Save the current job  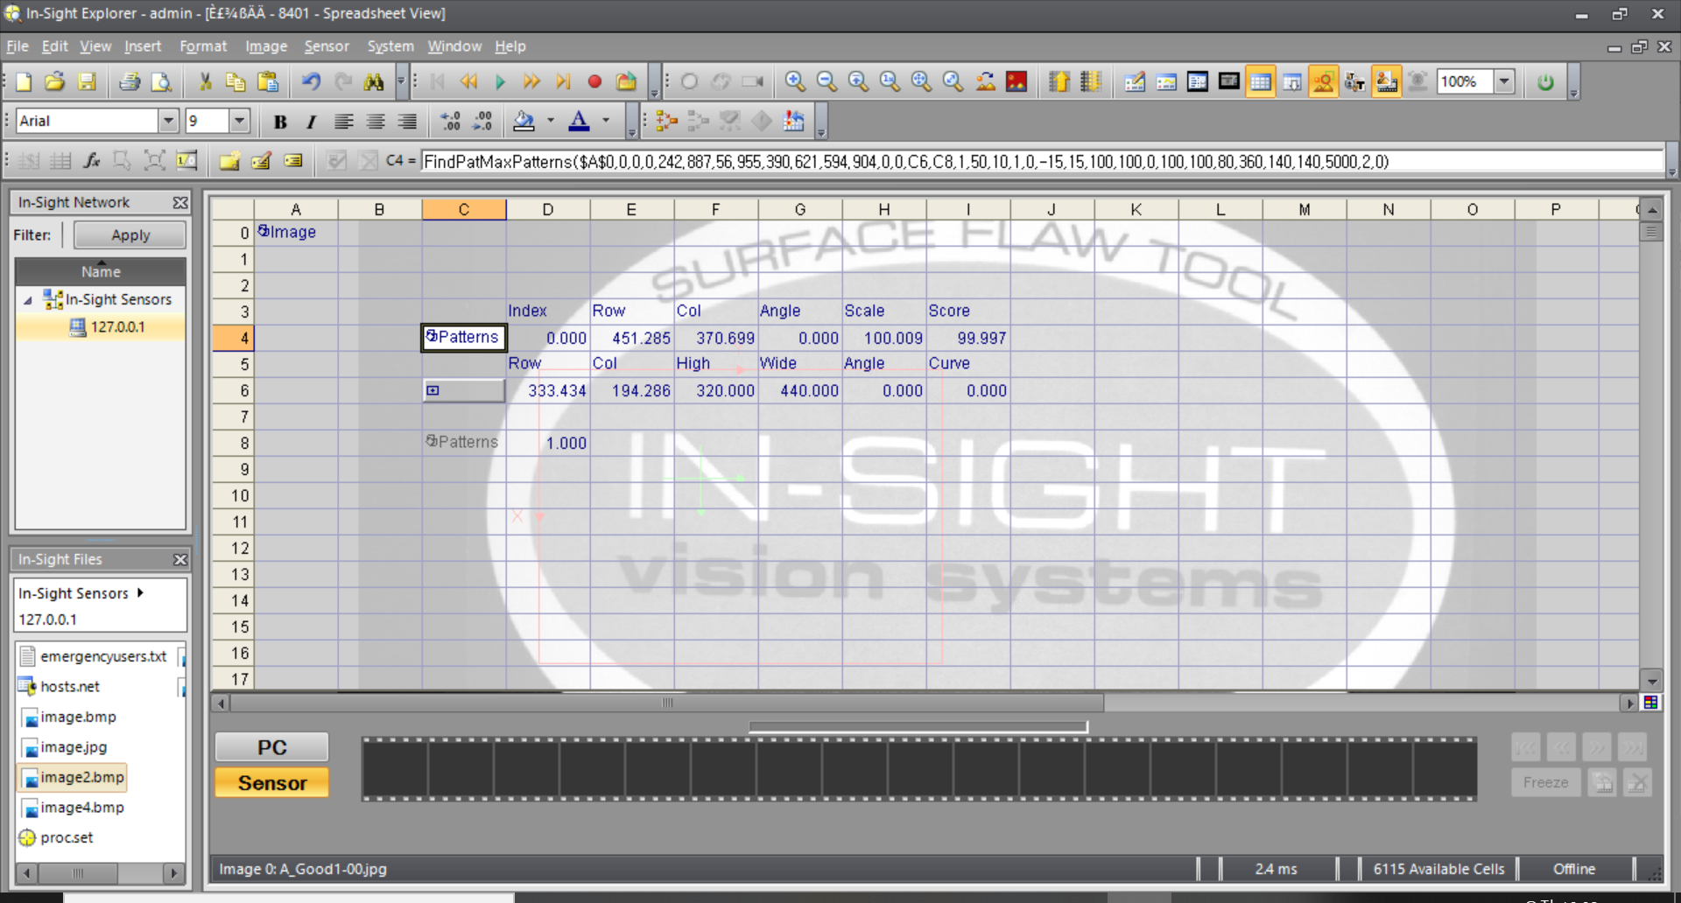pos(87,82)
